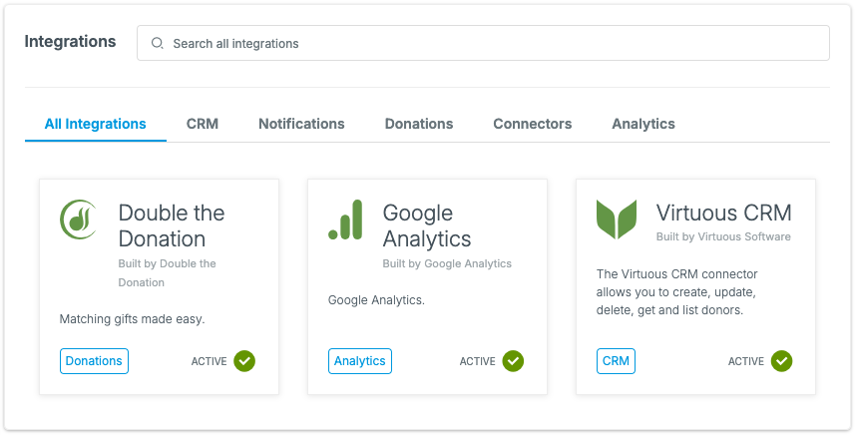855x435 pixels.
Task: Click 'Built by Google Analytics' text
Action: pyautogui.click(x=447, y=263)
